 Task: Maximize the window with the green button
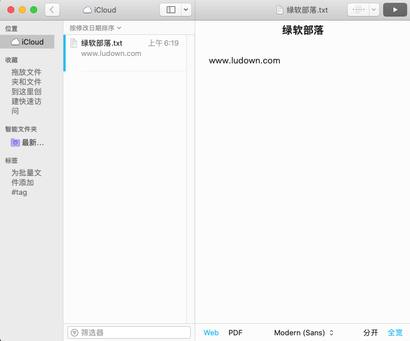(34, 10)
